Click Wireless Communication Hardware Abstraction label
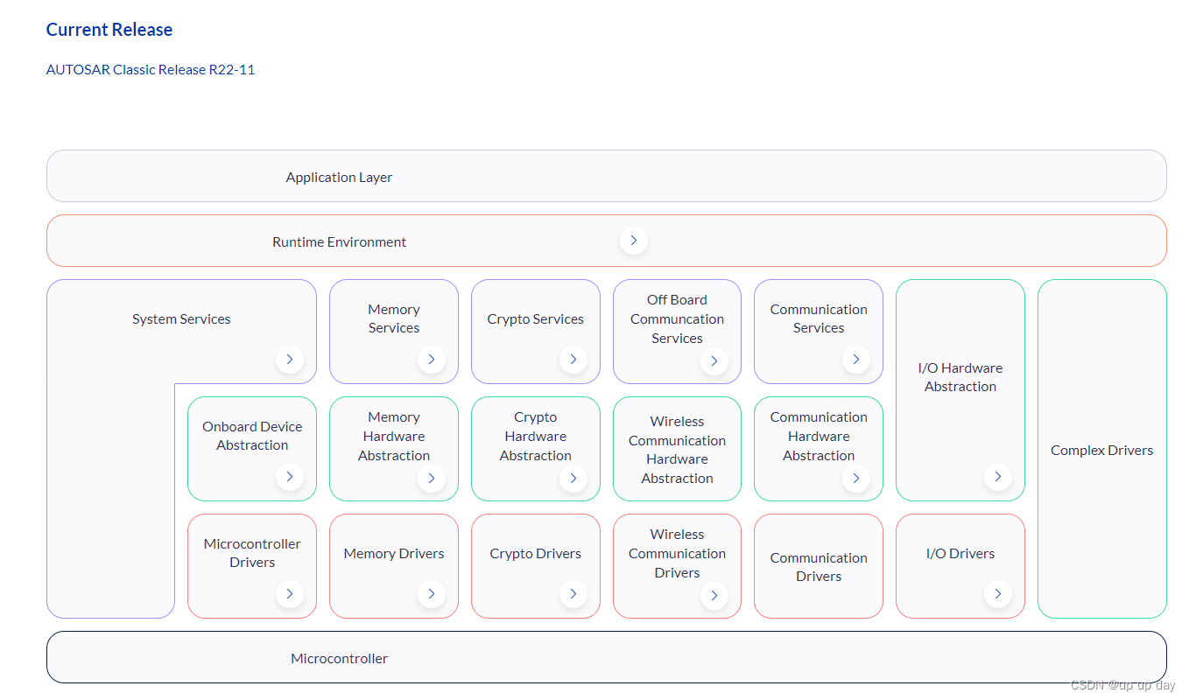 pos(677,450)
